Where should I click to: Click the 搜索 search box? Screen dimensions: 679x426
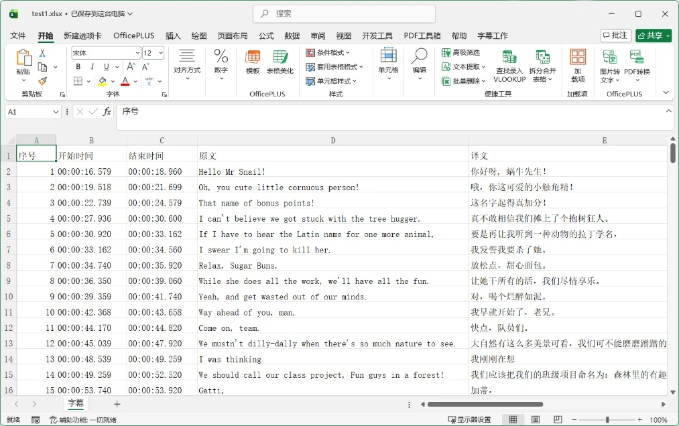tap(345, 14)
